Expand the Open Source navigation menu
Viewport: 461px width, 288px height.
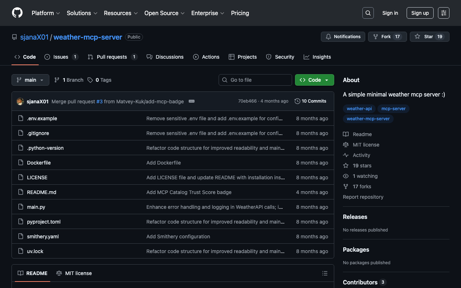[164, 13]
